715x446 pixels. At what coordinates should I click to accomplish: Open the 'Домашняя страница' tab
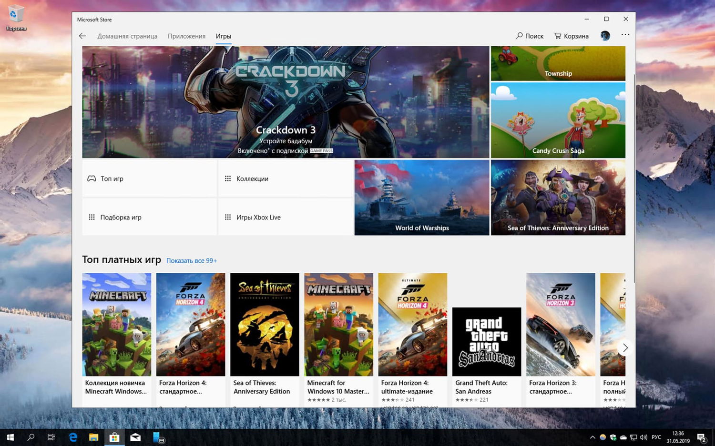[x=127, y=36]
